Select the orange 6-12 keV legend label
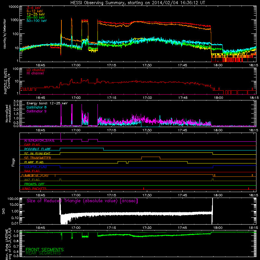The image size is (260, 260). (x=35, y=11)
